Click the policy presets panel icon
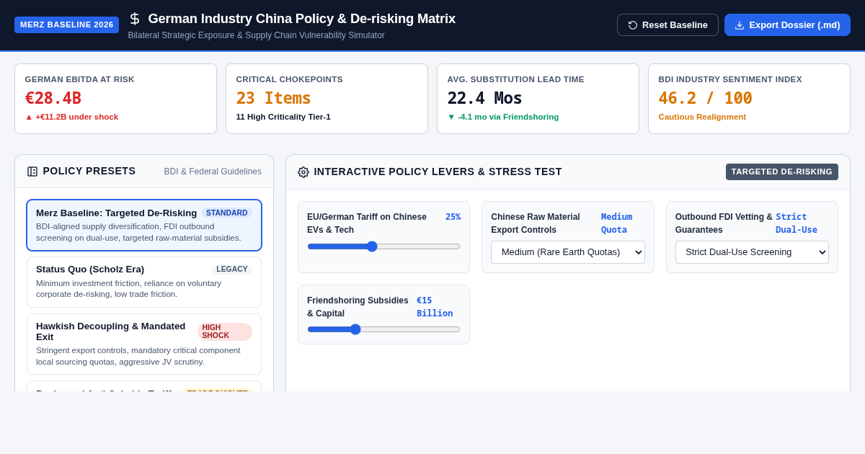 [x=32, y=172]
